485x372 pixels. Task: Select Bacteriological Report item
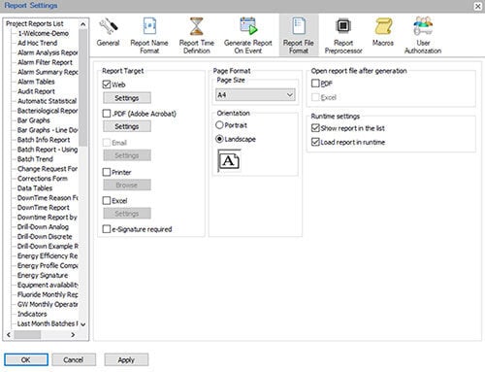[48, 111]
